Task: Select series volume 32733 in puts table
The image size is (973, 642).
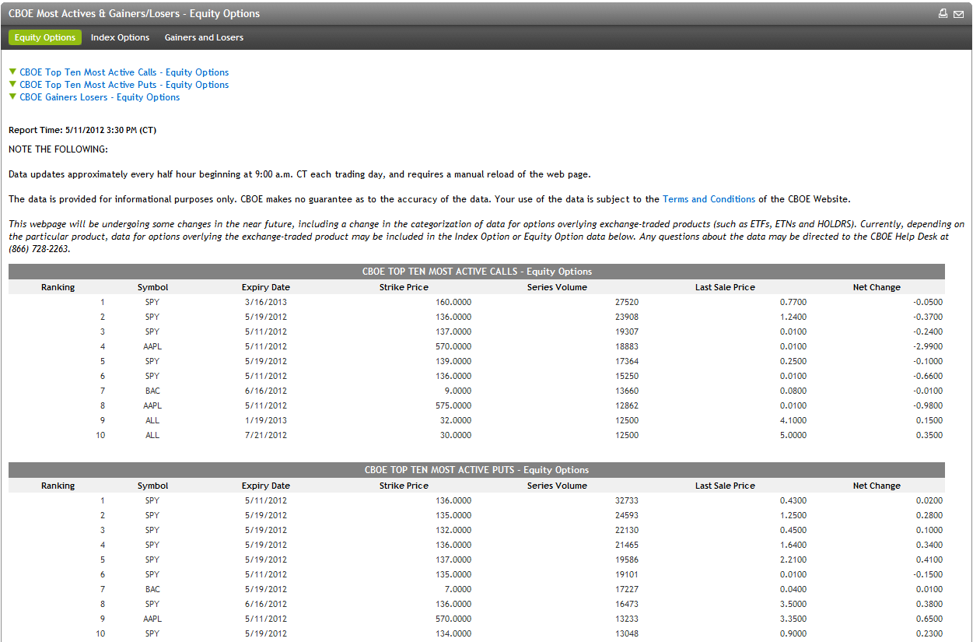Action: pyautogui.click(x=626, y=500)
